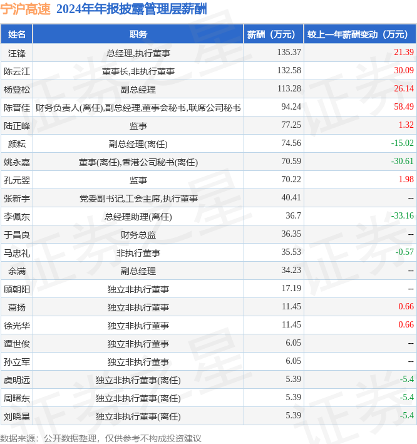Select the name cell 陈晋佳
Screen dimensions: 417x444
coord(17,107)
